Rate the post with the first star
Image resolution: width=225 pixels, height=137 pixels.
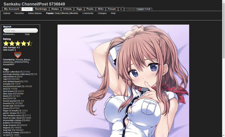6,44
